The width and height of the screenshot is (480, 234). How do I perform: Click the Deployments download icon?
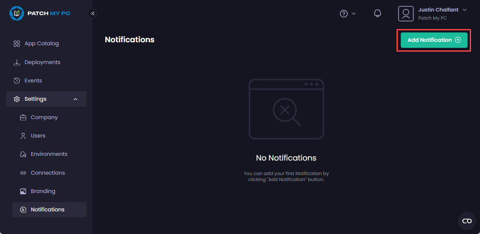[x=17, y=62]
